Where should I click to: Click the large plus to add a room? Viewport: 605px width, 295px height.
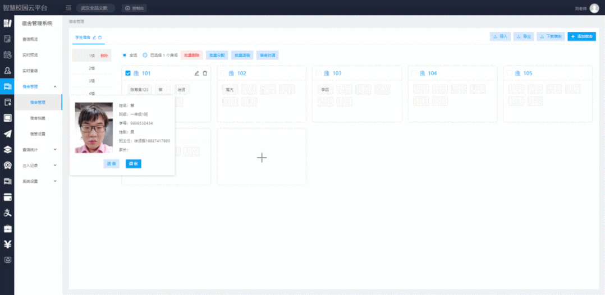click(x=262, y=158)
